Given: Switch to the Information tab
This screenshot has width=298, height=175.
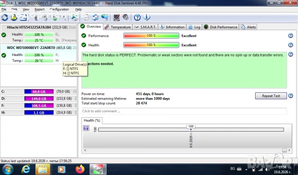Looking at the screenshot, I should [x=172, y=27].
